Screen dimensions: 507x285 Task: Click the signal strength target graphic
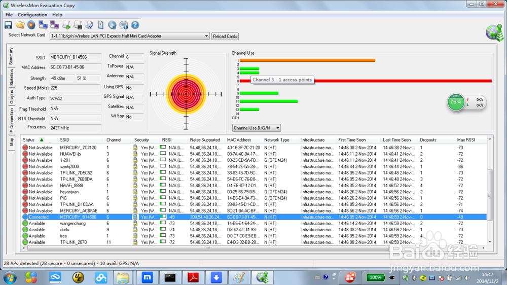(x=186, y=94)
